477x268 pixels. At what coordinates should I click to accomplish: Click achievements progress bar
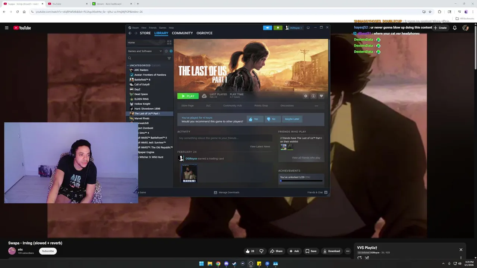[301, 181]
